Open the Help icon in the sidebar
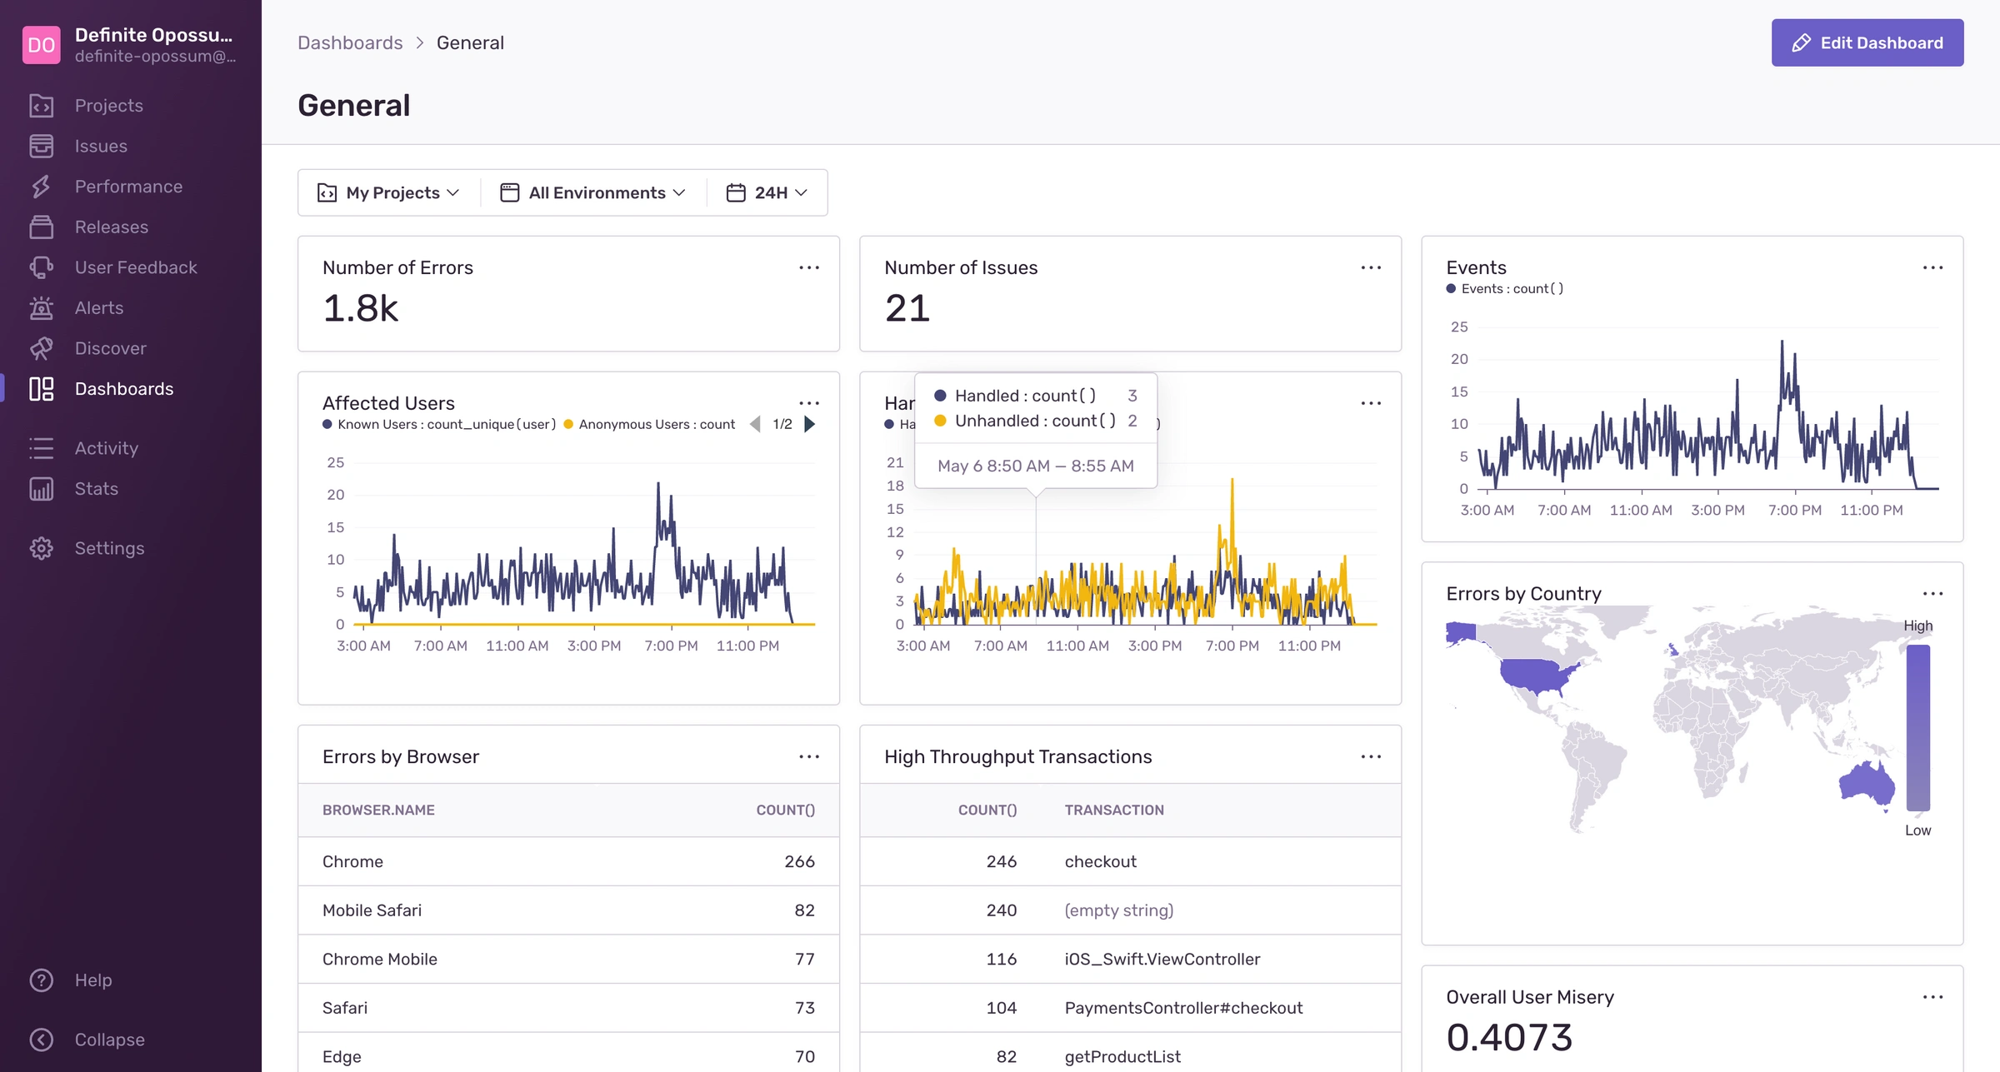The width and height of the screenshot is (2000, 1072). (x=42, y=980)
